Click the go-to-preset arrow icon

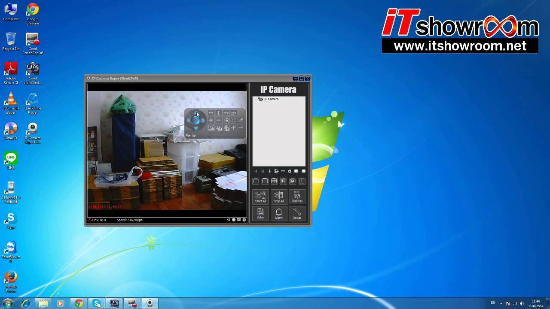(226, 112)
